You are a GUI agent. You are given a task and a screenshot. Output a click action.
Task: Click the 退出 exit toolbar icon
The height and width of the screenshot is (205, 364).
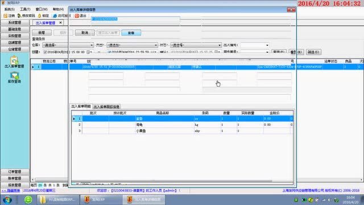click(77, 16)
